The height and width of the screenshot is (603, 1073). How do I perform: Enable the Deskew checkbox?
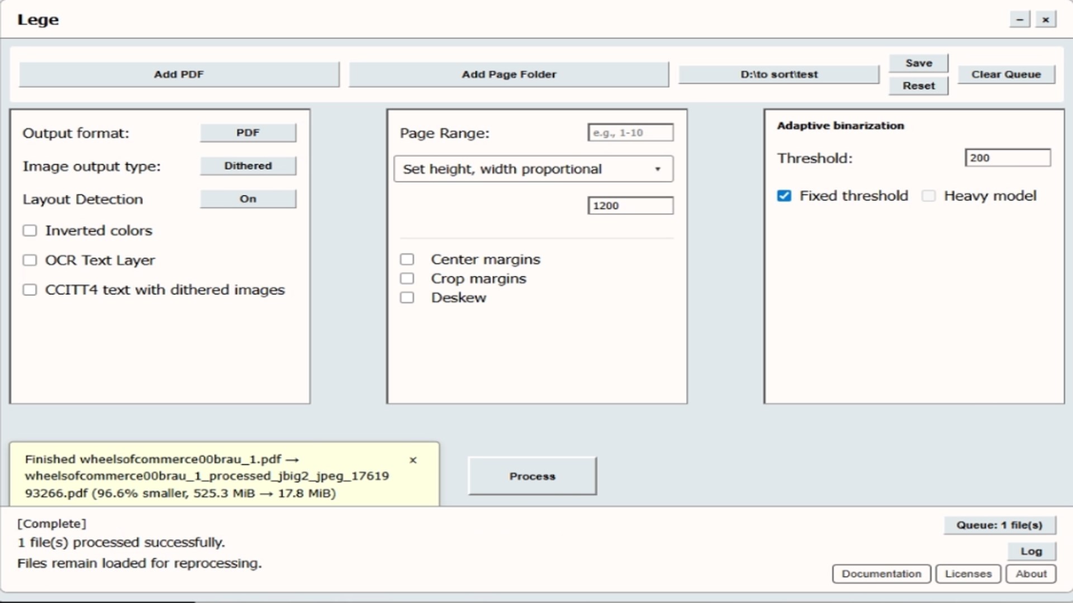pos(407,298)
